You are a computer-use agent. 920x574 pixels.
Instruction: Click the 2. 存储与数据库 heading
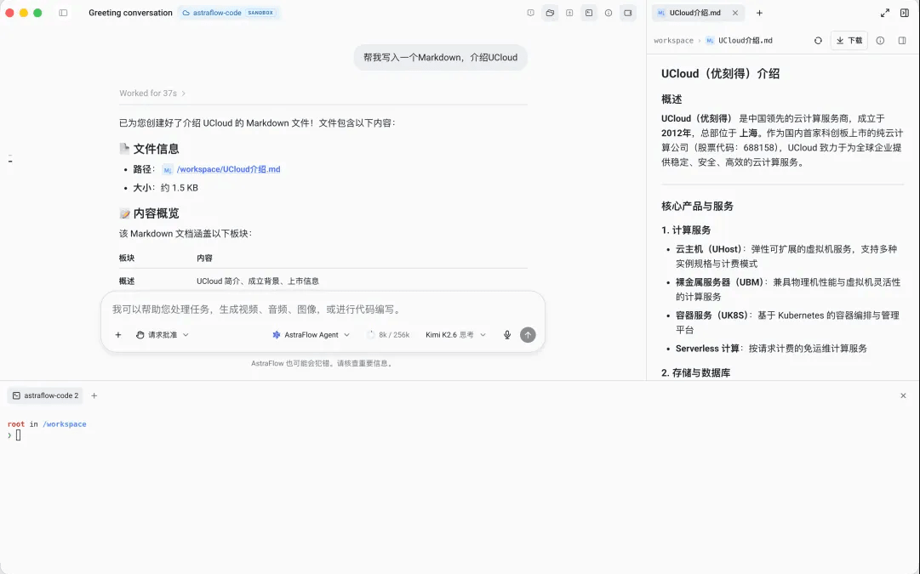pyautogui.click(x=696, y=373)
